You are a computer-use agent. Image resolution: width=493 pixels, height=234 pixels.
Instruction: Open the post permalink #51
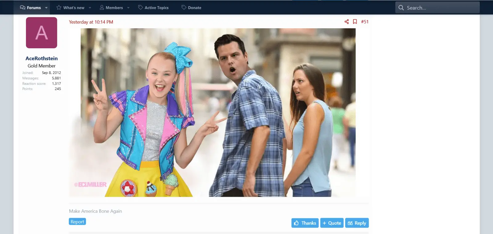(x=365, y=22)
